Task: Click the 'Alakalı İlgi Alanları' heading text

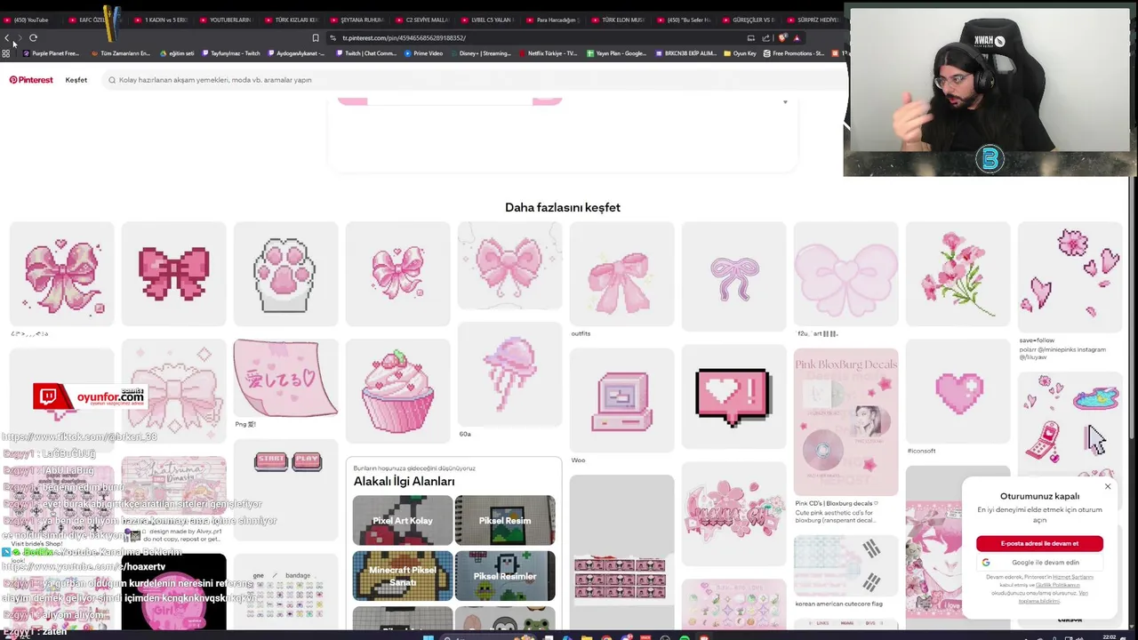Action: [404, 481]
